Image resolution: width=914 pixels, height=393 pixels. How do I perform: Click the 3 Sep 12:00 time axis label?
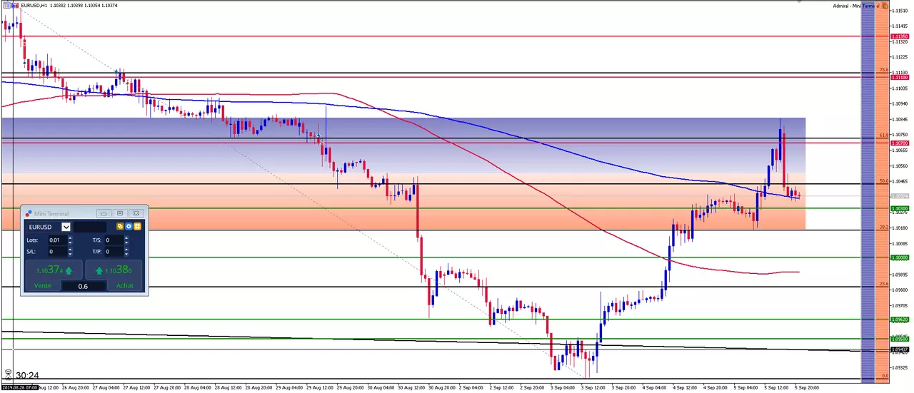click(593, 387)
